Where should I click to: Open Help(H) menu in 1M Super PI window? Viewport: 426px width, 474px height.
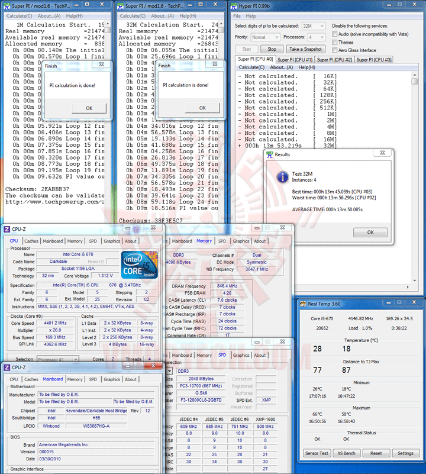click(75, 16)
